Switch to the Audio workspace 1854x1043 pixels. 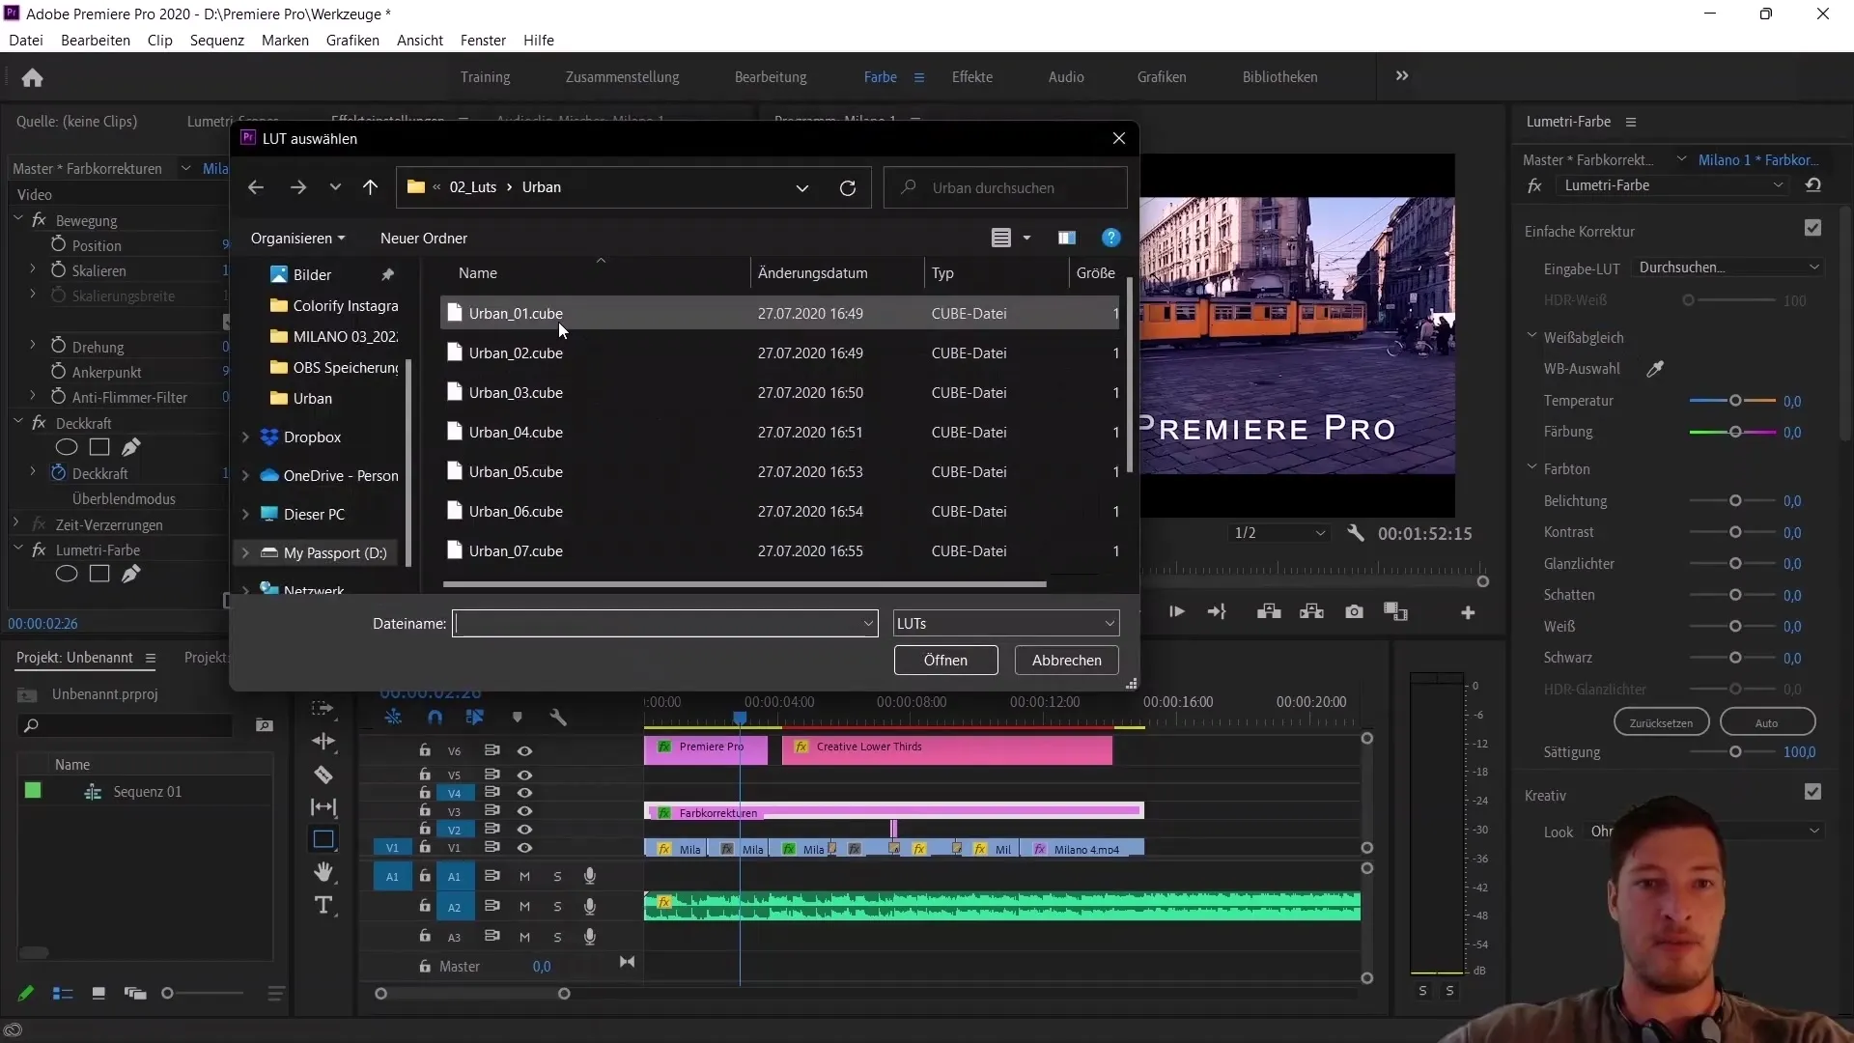[x=1066, y=77]
